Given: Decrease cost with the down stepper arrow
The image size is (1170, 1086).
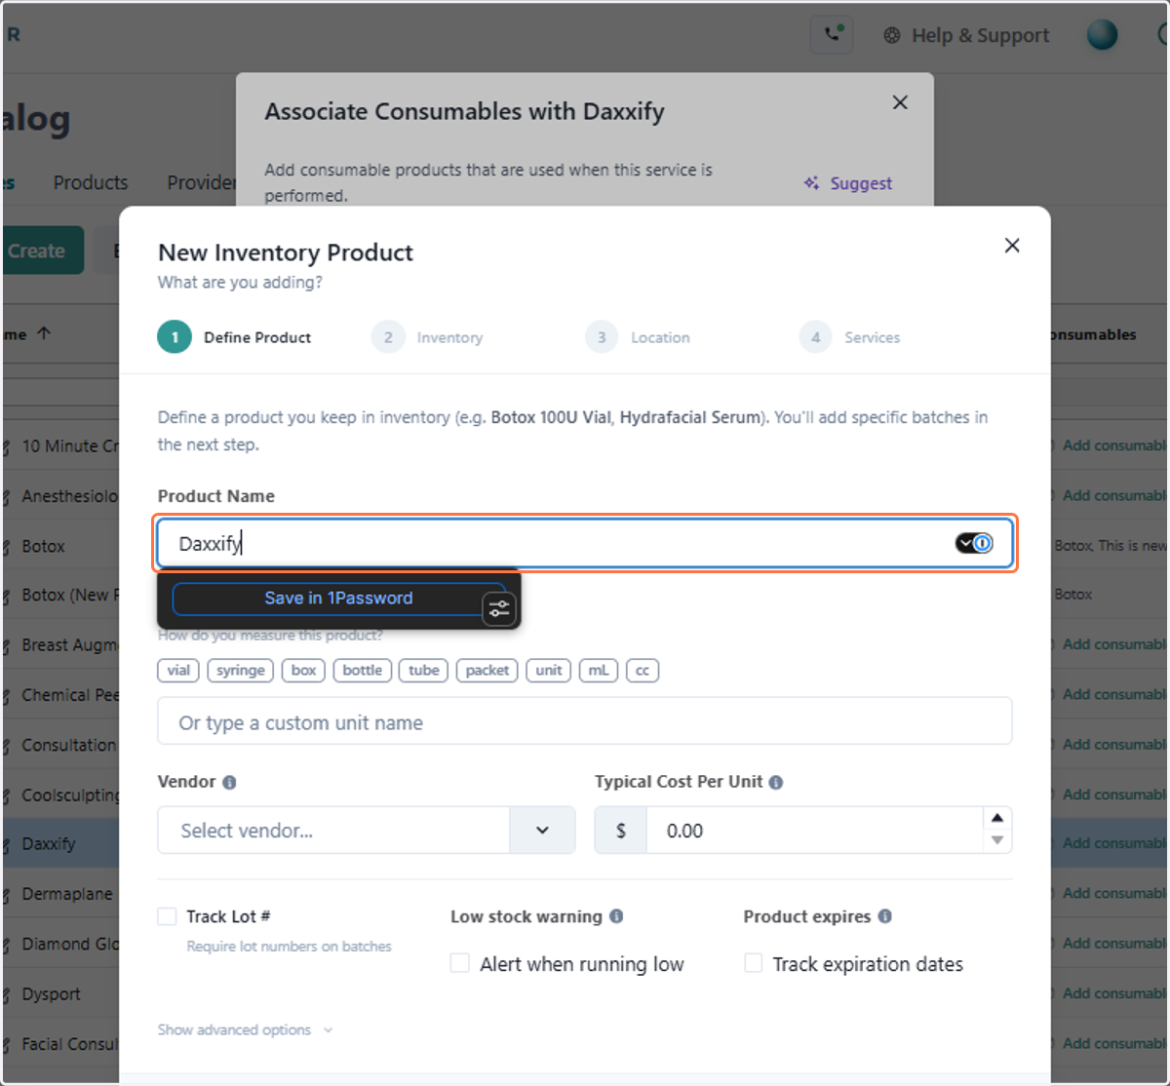Looking at the screenshot, I should click(997, 840).
